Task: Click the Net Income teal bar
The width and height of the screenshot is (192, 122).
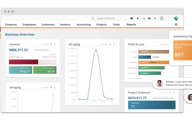Action: [150, 73]
